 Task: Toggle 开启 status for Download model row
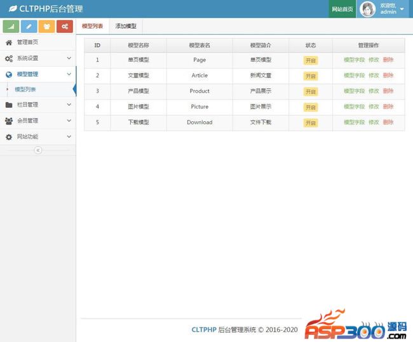tap(310, 122)
